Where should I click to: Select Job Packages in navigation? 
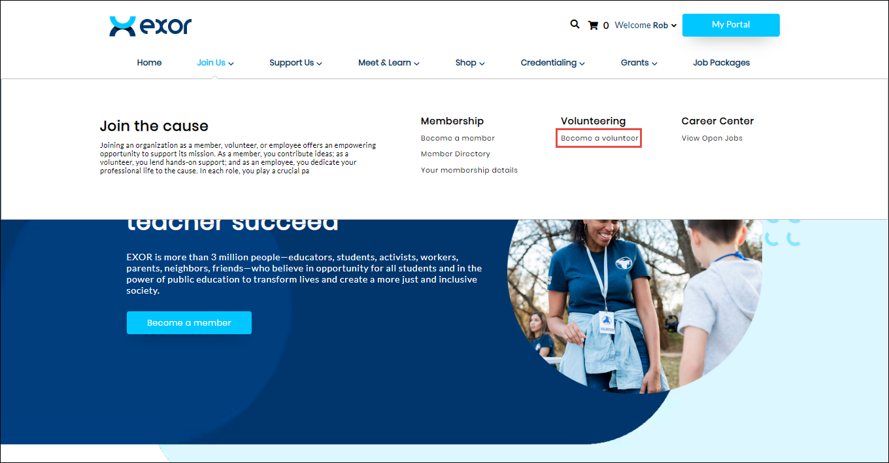[x=721, y=63]
